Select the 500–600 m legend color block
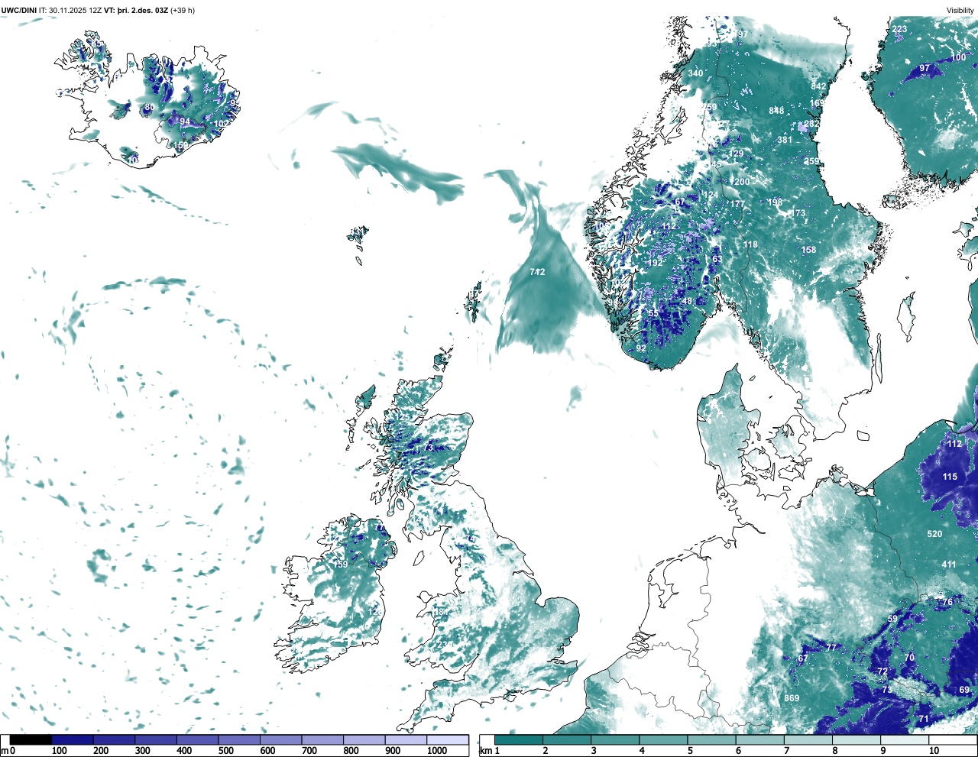The image size is (978, 757). click(239, 739)
